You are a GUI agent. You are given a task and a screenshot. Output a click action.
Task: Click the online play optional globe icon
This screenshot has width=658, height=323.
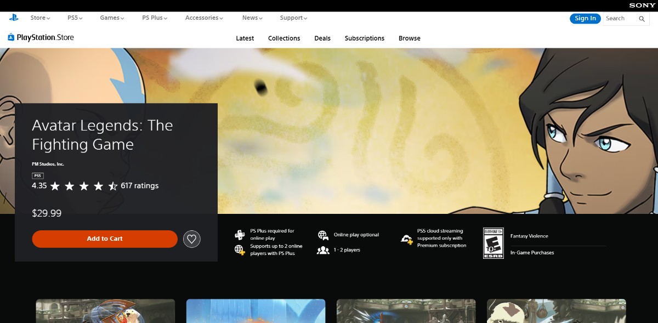323,235
